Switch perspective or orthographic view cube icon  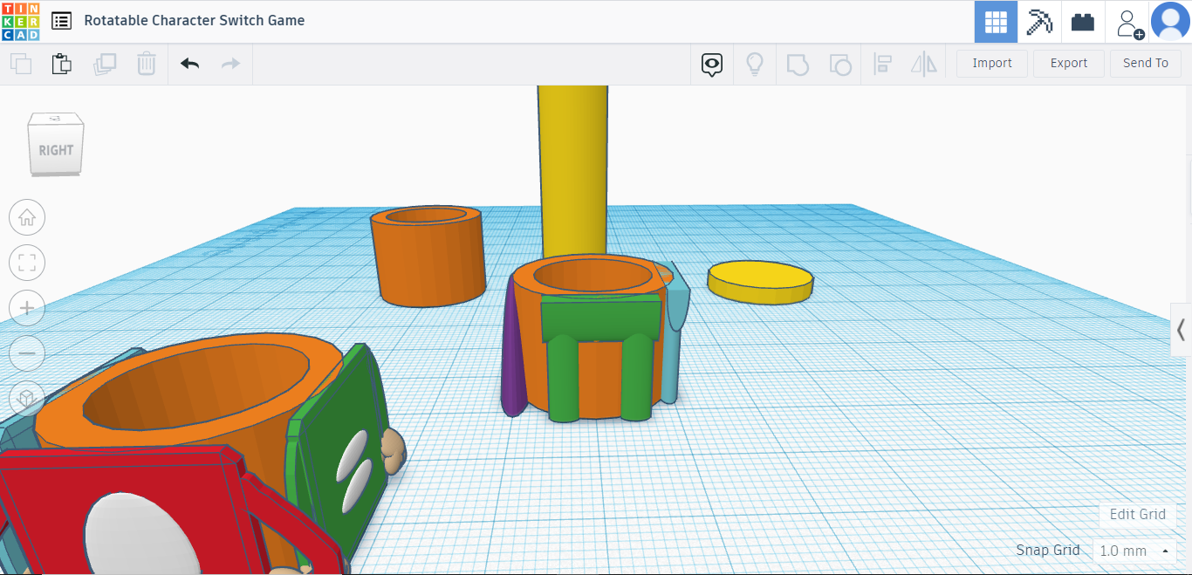click(x=27, y=399)
